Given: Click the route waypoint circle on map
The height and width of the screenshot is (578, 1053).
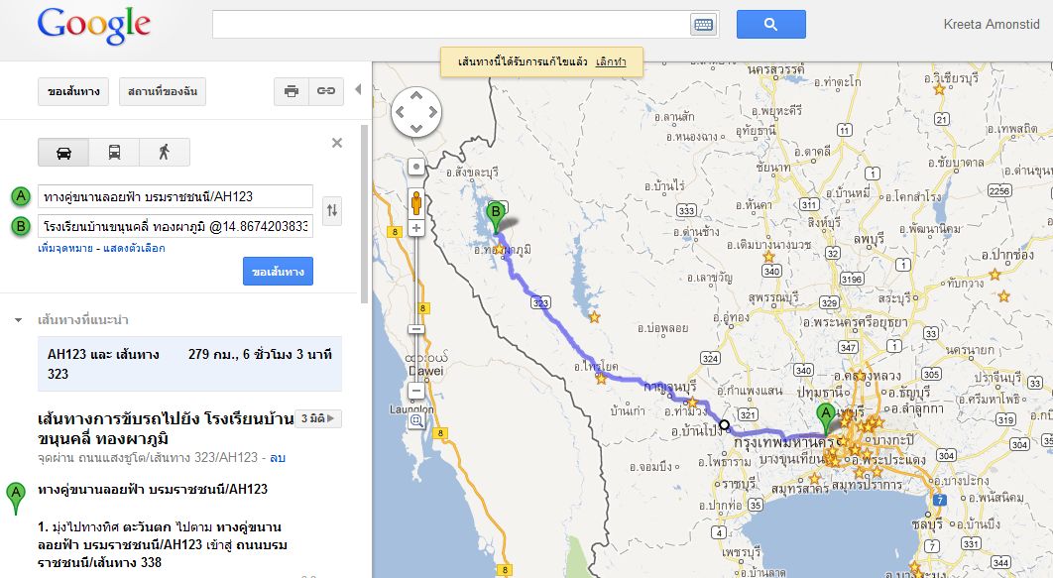Looking at the screenshot, I should click(x=724, y=424).
